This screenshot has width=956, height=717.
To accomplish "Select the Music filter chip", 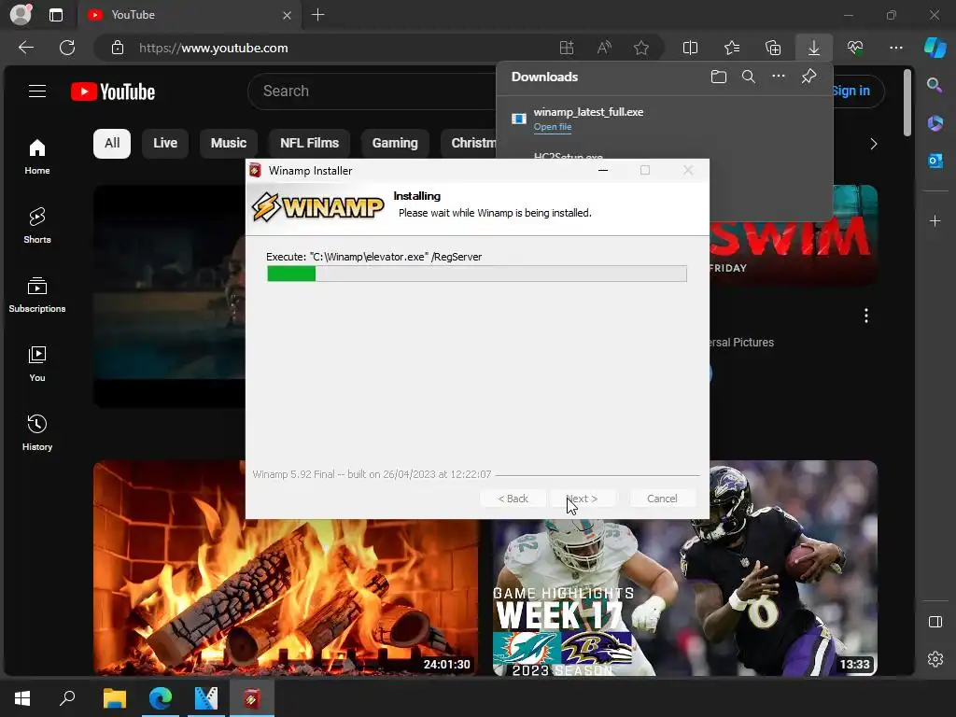I will coord(229,143).
